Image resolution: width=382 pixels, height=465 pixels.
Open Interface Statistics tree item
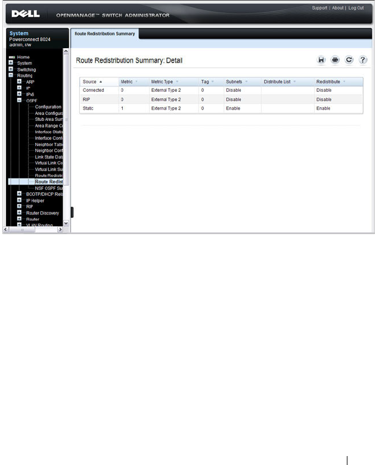(x=49, y=132)
